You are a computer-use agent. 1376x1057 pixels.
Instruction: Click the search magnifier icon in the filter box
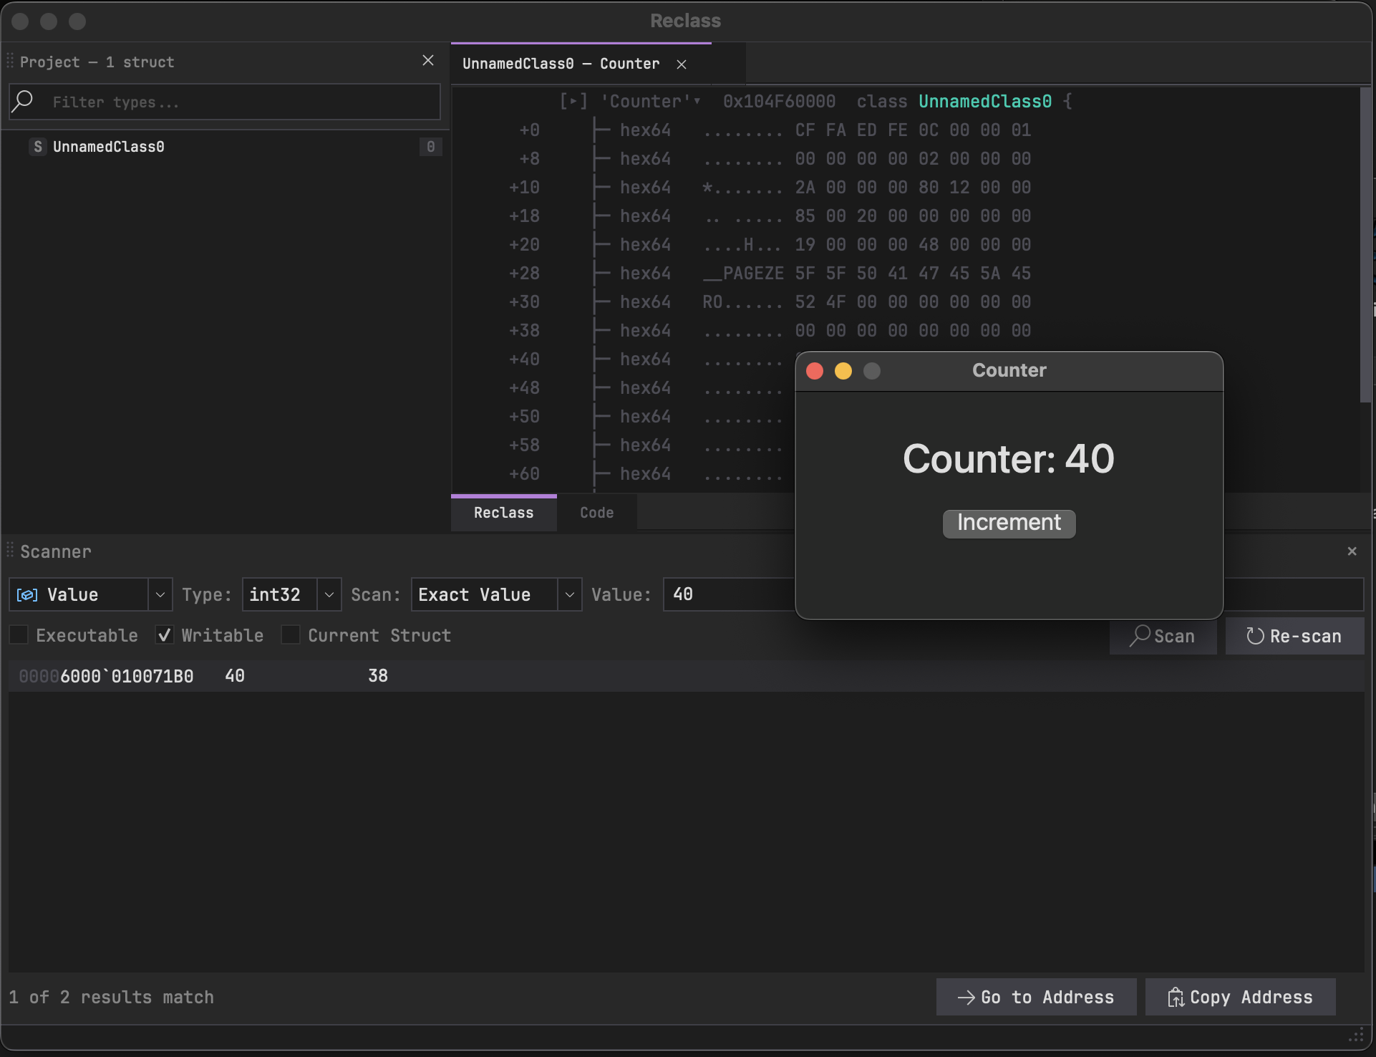(23, 101)
